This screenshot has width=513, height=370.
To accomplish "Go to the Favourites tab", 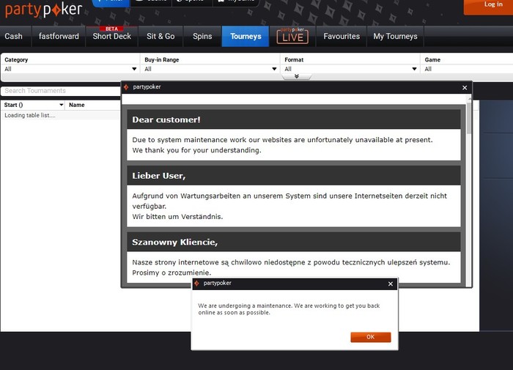I will (x=342, y=37).
